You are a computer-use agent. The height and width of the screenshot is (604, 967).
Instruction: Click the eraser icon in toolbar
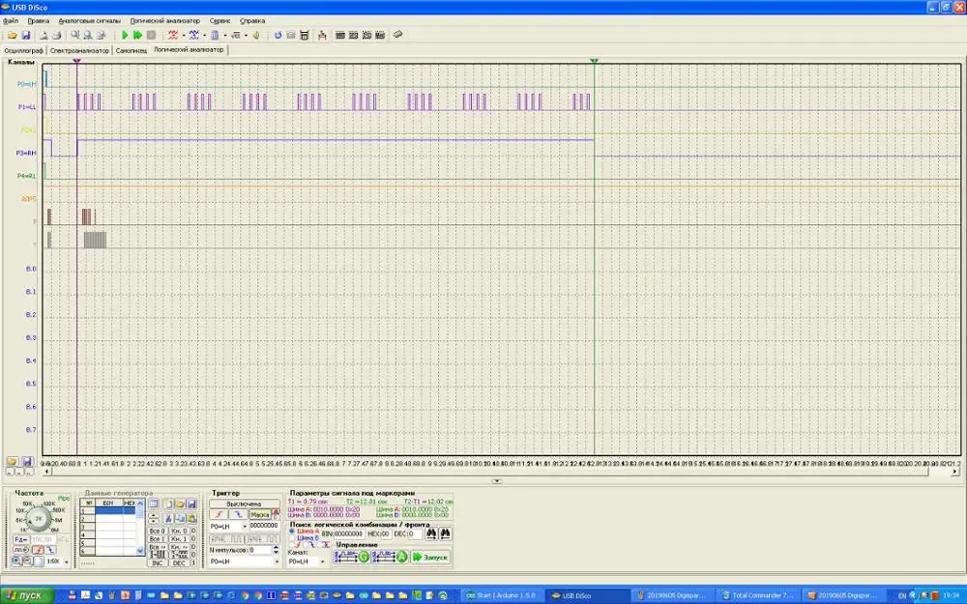point(397,35)
